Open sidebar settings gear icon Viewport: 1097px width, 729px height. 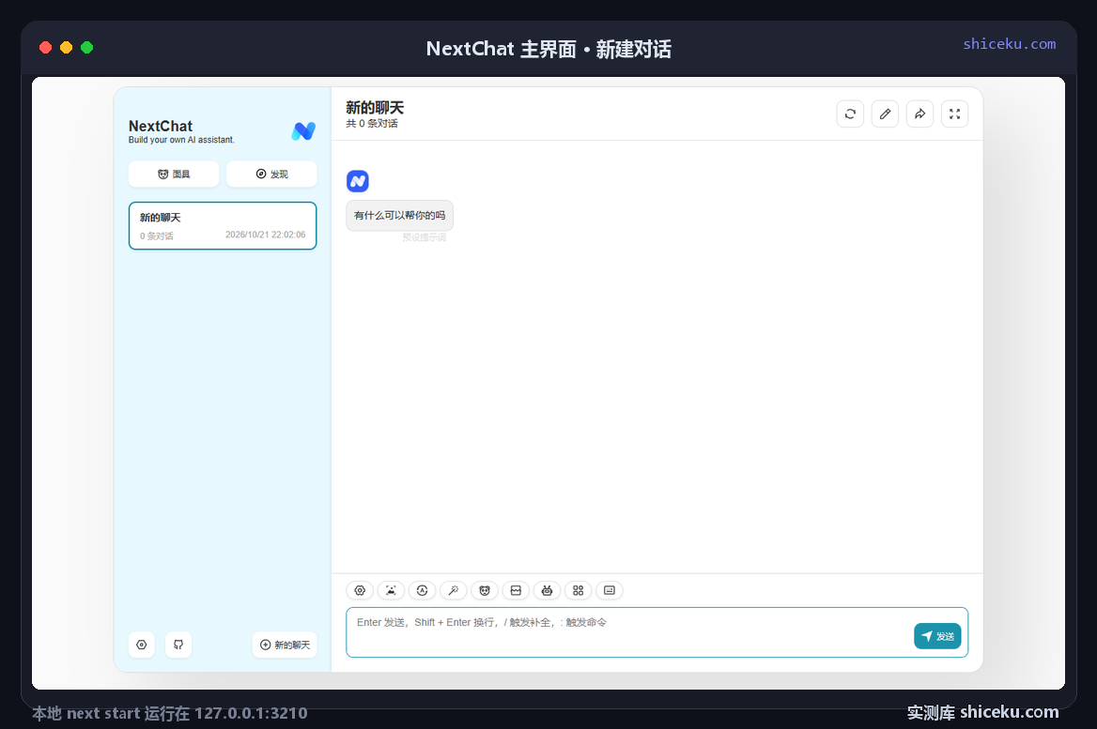click(141, 645)
